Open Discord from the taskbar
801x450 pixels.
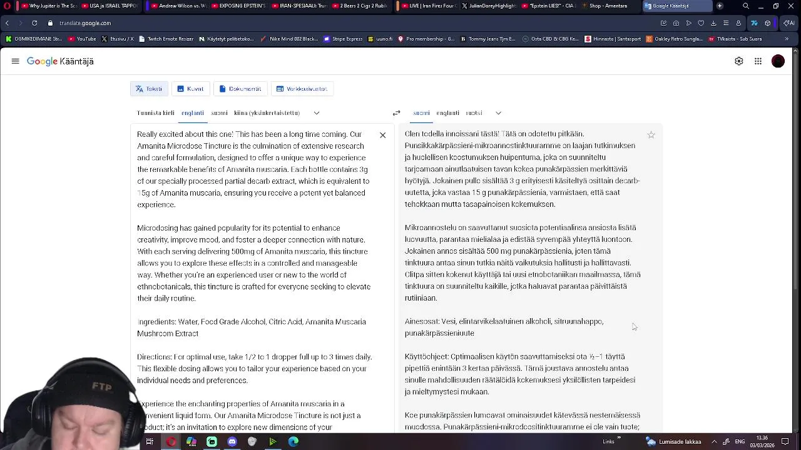pos(232,442)
